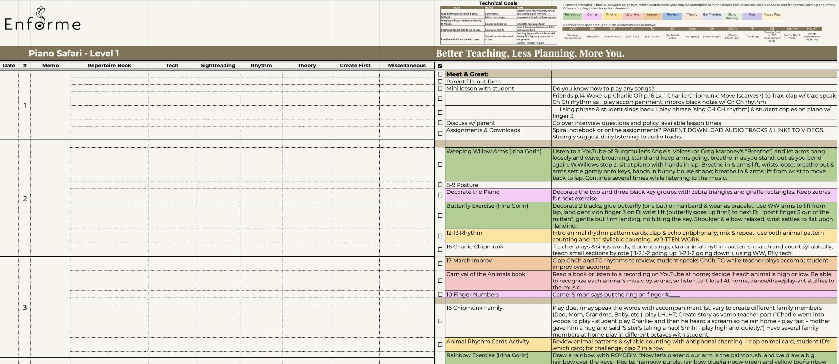The height and width of the screenshot is (364, 839).
Task: Select the WW abbreviation header cell
Action: coord(572,29)
